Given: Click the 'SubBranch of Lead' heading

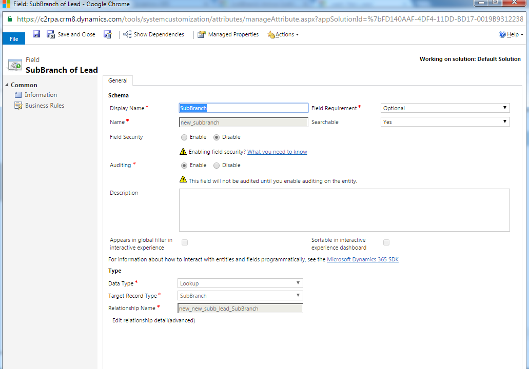Looking at the screenshot, I should 62,70.
